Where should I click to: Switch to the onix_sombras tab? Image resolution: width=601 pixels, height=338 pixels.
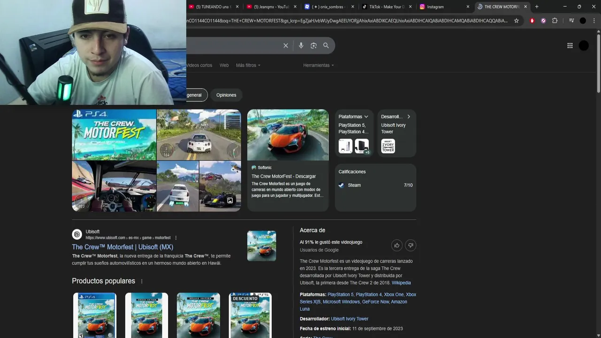click(x=329, y=7)
